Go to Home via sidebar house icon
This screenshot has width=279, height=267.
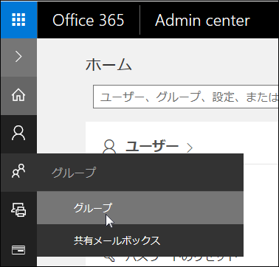pyautogui.click(x=18, y=95)
